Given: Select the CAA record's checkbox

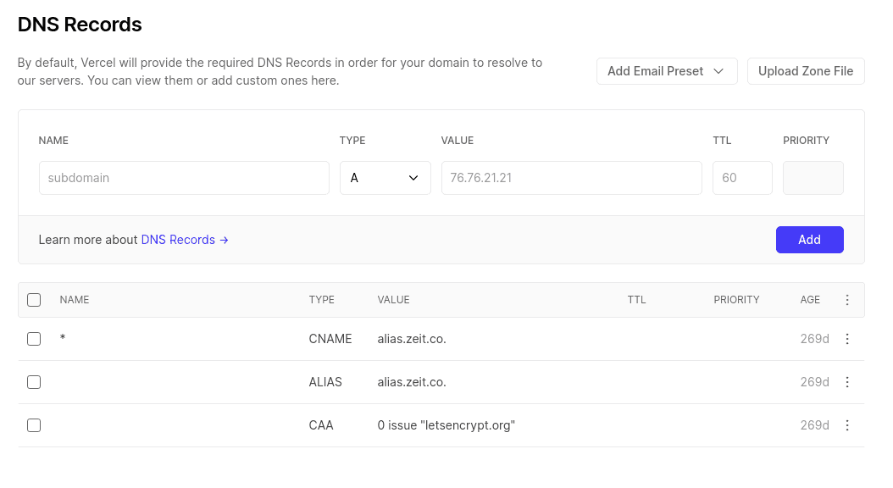Looking at the screenshot, I should (x=34, y=425).
